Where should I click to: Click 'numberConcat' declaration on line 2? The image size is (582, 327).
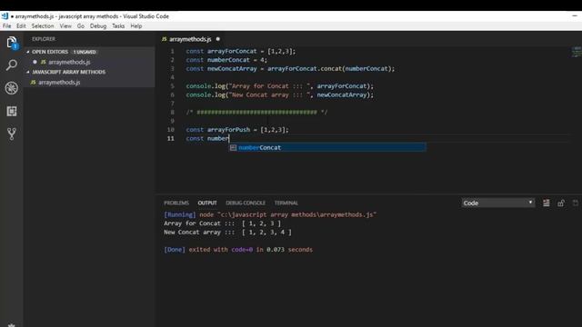click(228, 60)
